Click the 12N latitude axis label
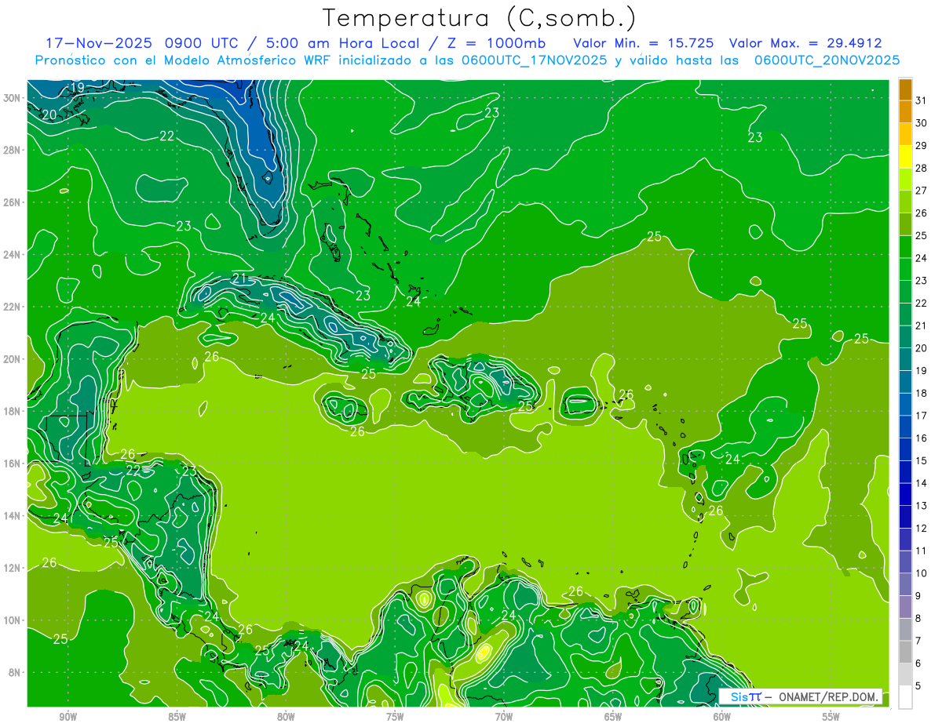The width and height of the screenshot is (942, 727). [x=13, y=568]
